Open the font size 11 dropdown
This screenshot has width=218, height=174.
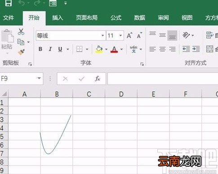[x=120, y=36]
